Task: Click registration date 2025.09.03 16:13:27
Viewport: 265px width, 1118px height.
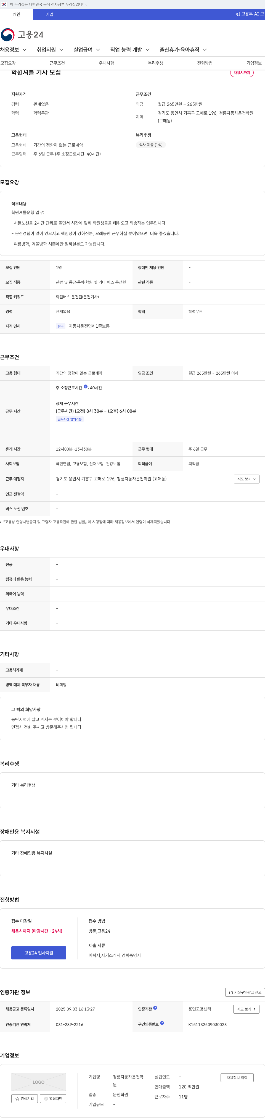Action: click(x=75, y=1009)
